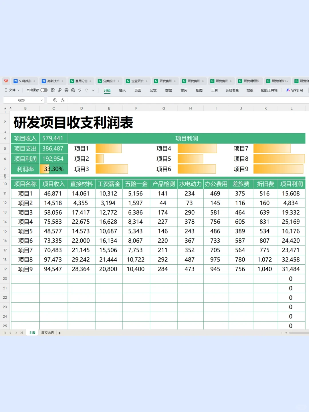Toggle the AutoSave switch off
Image resolution: width=309 pixels, height=412 pixels.
pyautogui.click(x=44, y=90)
